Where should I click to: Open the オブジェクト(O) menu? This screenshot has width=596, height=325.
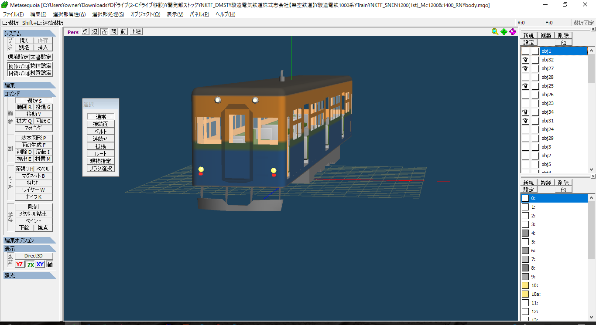145,14
